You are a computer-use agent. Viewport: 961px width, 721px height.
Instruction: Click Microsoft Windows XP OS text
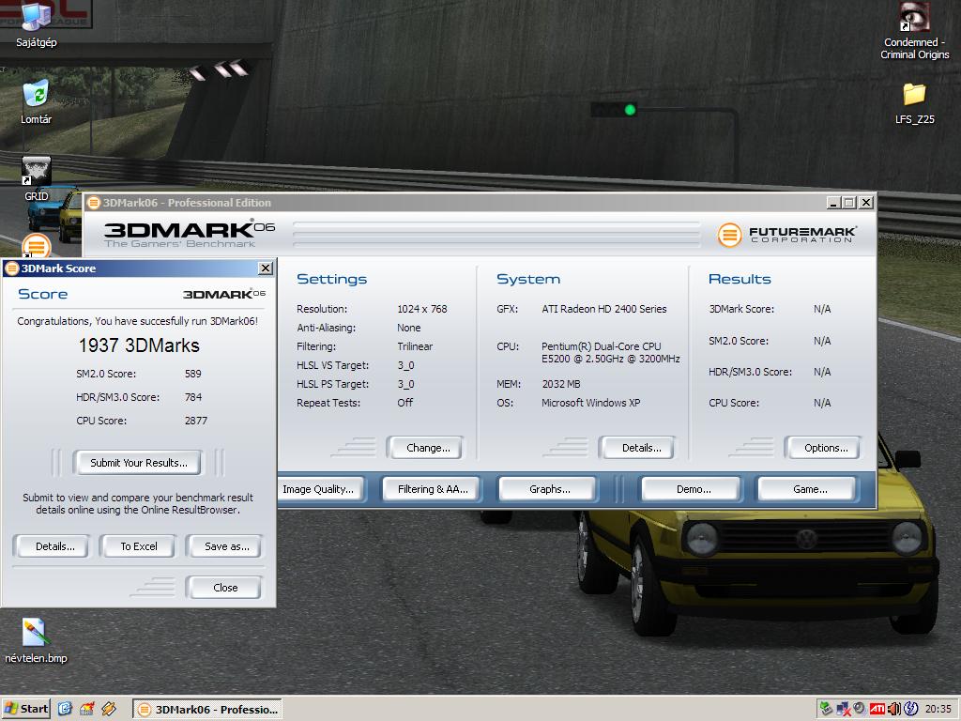pyautogui.click(x=591, y=403)
